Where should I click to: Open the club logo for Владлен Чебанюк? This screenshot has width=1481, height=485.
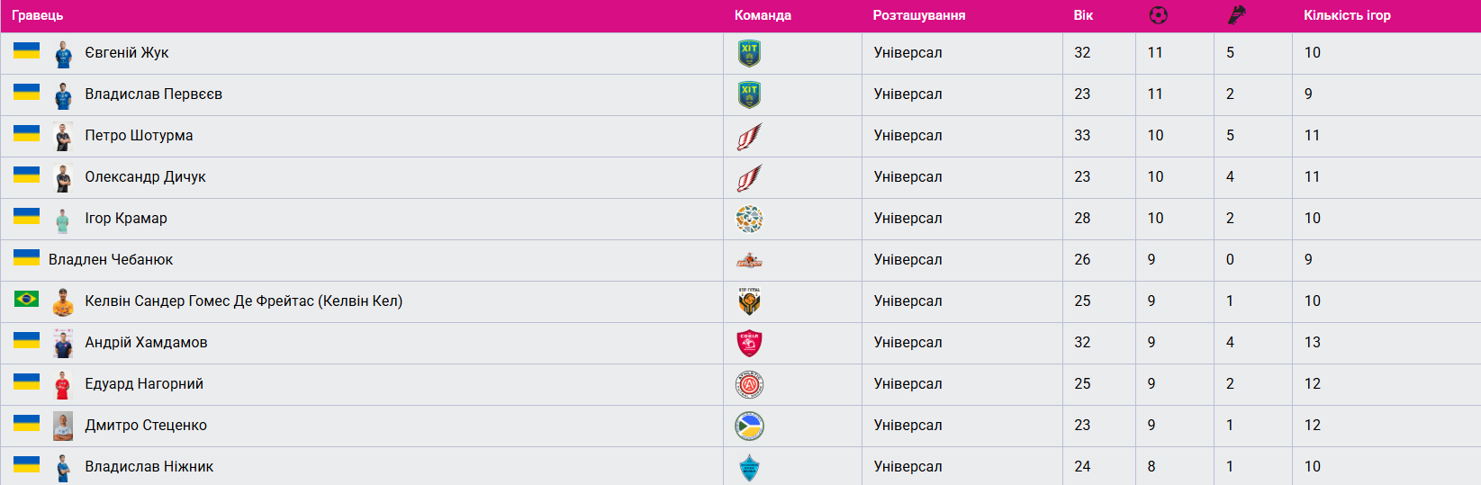pyautogui.click(x=749, y=260)
